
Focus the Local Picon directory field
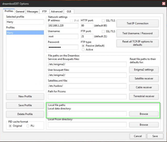click(x=87, y=125)
